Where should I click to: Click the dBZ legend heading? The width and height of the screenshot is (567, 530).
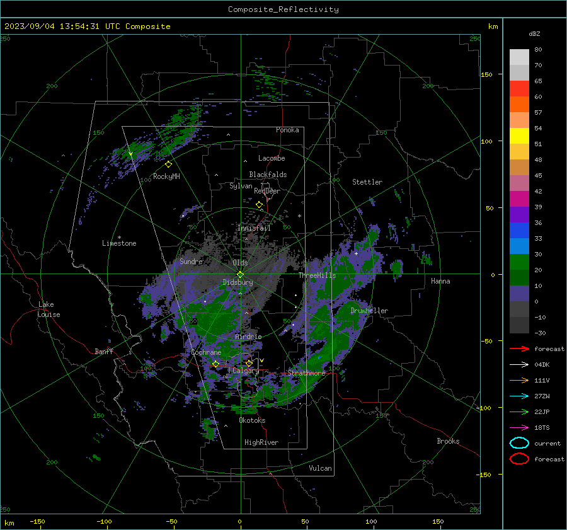(x=534, y=33)
